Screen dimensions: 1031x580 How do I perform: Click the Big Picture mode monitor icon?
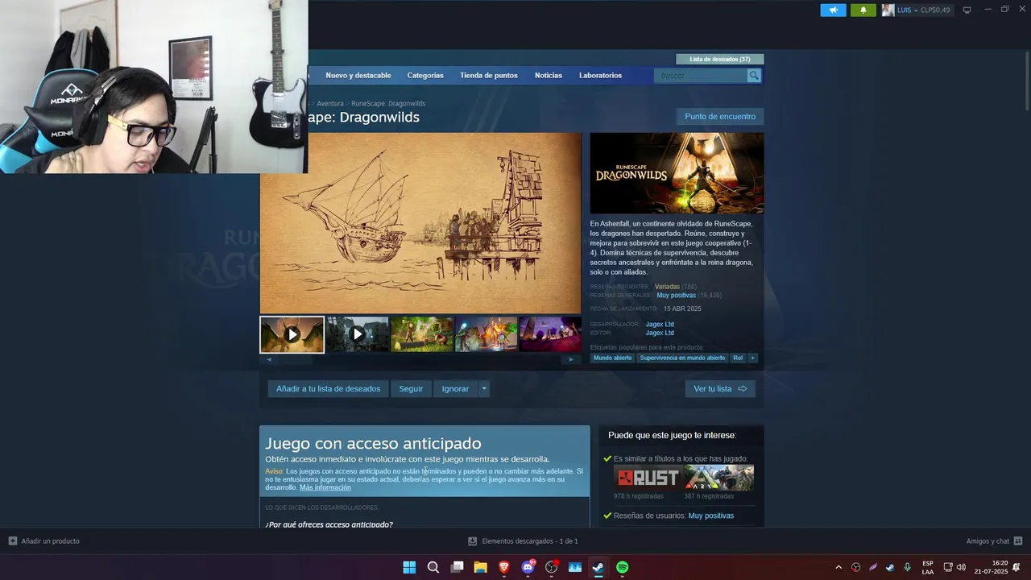click(967, 10)
